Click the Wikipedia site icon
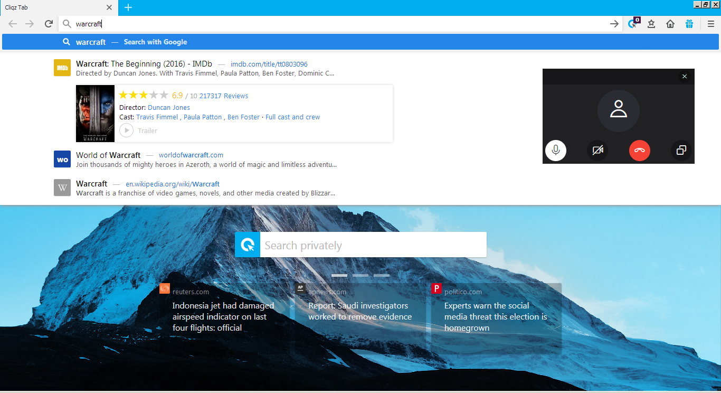 (62, 188)
